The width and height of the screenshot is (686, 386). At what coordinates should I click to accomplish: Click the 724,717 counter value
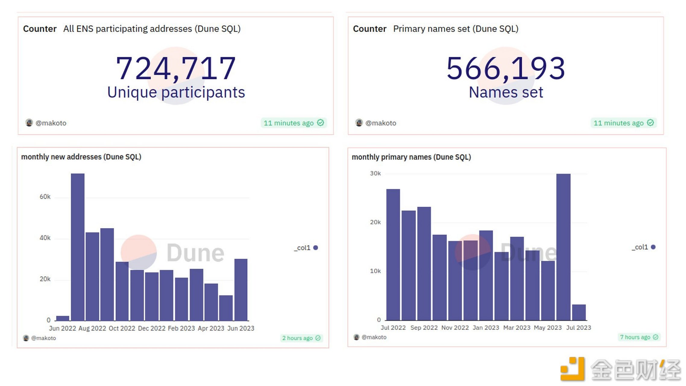point(176,68)
